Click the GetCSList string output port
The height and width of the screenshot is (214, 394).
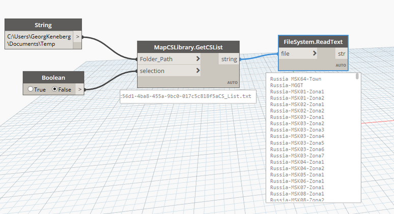coord(229,59)
